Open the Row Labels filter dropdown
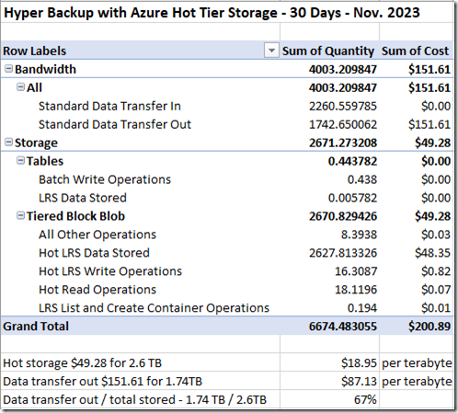Screen dimensions: 458x413 (271, 51)
